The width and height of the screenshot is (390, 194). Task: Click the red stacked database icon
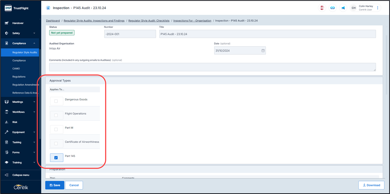pos(322,8)
